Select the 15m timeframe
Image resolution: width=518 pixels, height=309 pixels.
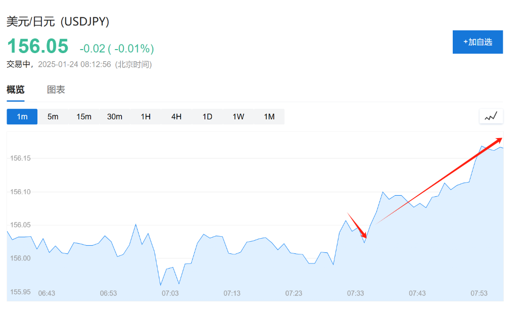[x=84, y=116]
